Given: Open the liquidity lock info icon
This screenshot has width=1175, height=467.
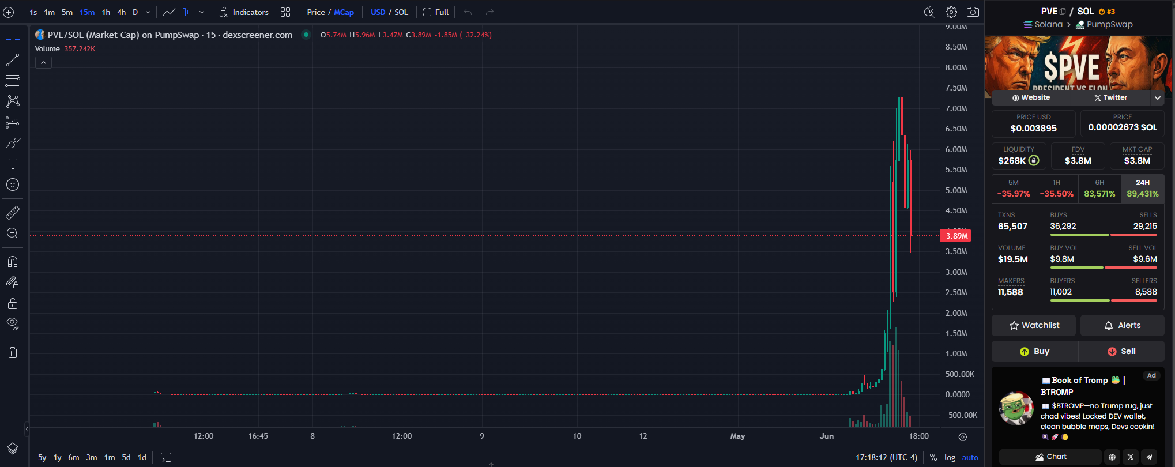Looking at the screenshot, I should click(1034, 161).
